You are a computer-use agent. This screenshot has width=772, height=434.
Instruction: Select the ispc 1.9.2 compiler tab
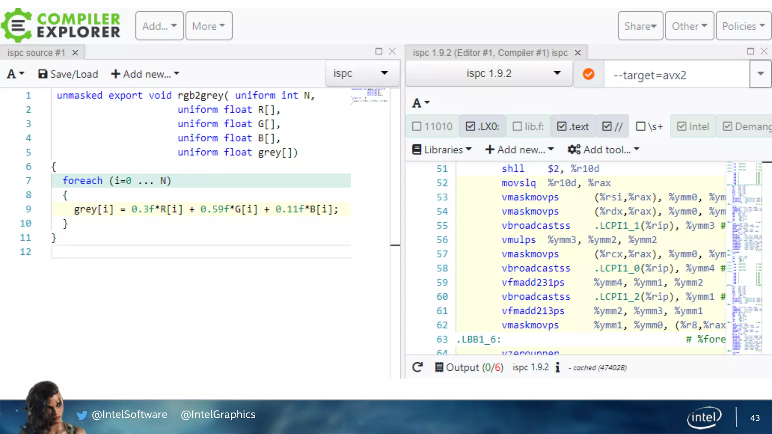coord(490,53)
